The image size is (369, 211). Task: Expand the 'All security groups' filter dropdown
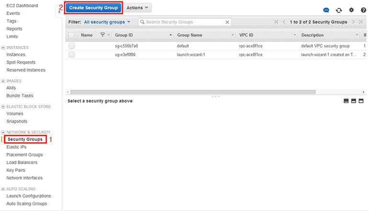(x=107, y=22)
